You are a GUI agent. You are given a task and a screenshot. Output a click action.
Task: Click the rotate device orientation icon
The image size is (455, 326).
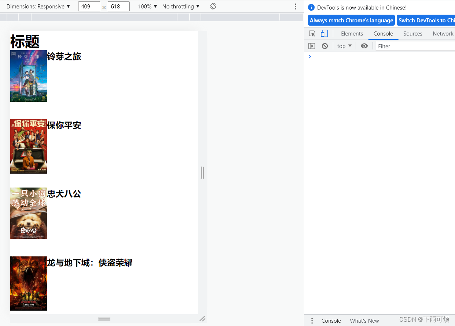[x=213, y=6]
